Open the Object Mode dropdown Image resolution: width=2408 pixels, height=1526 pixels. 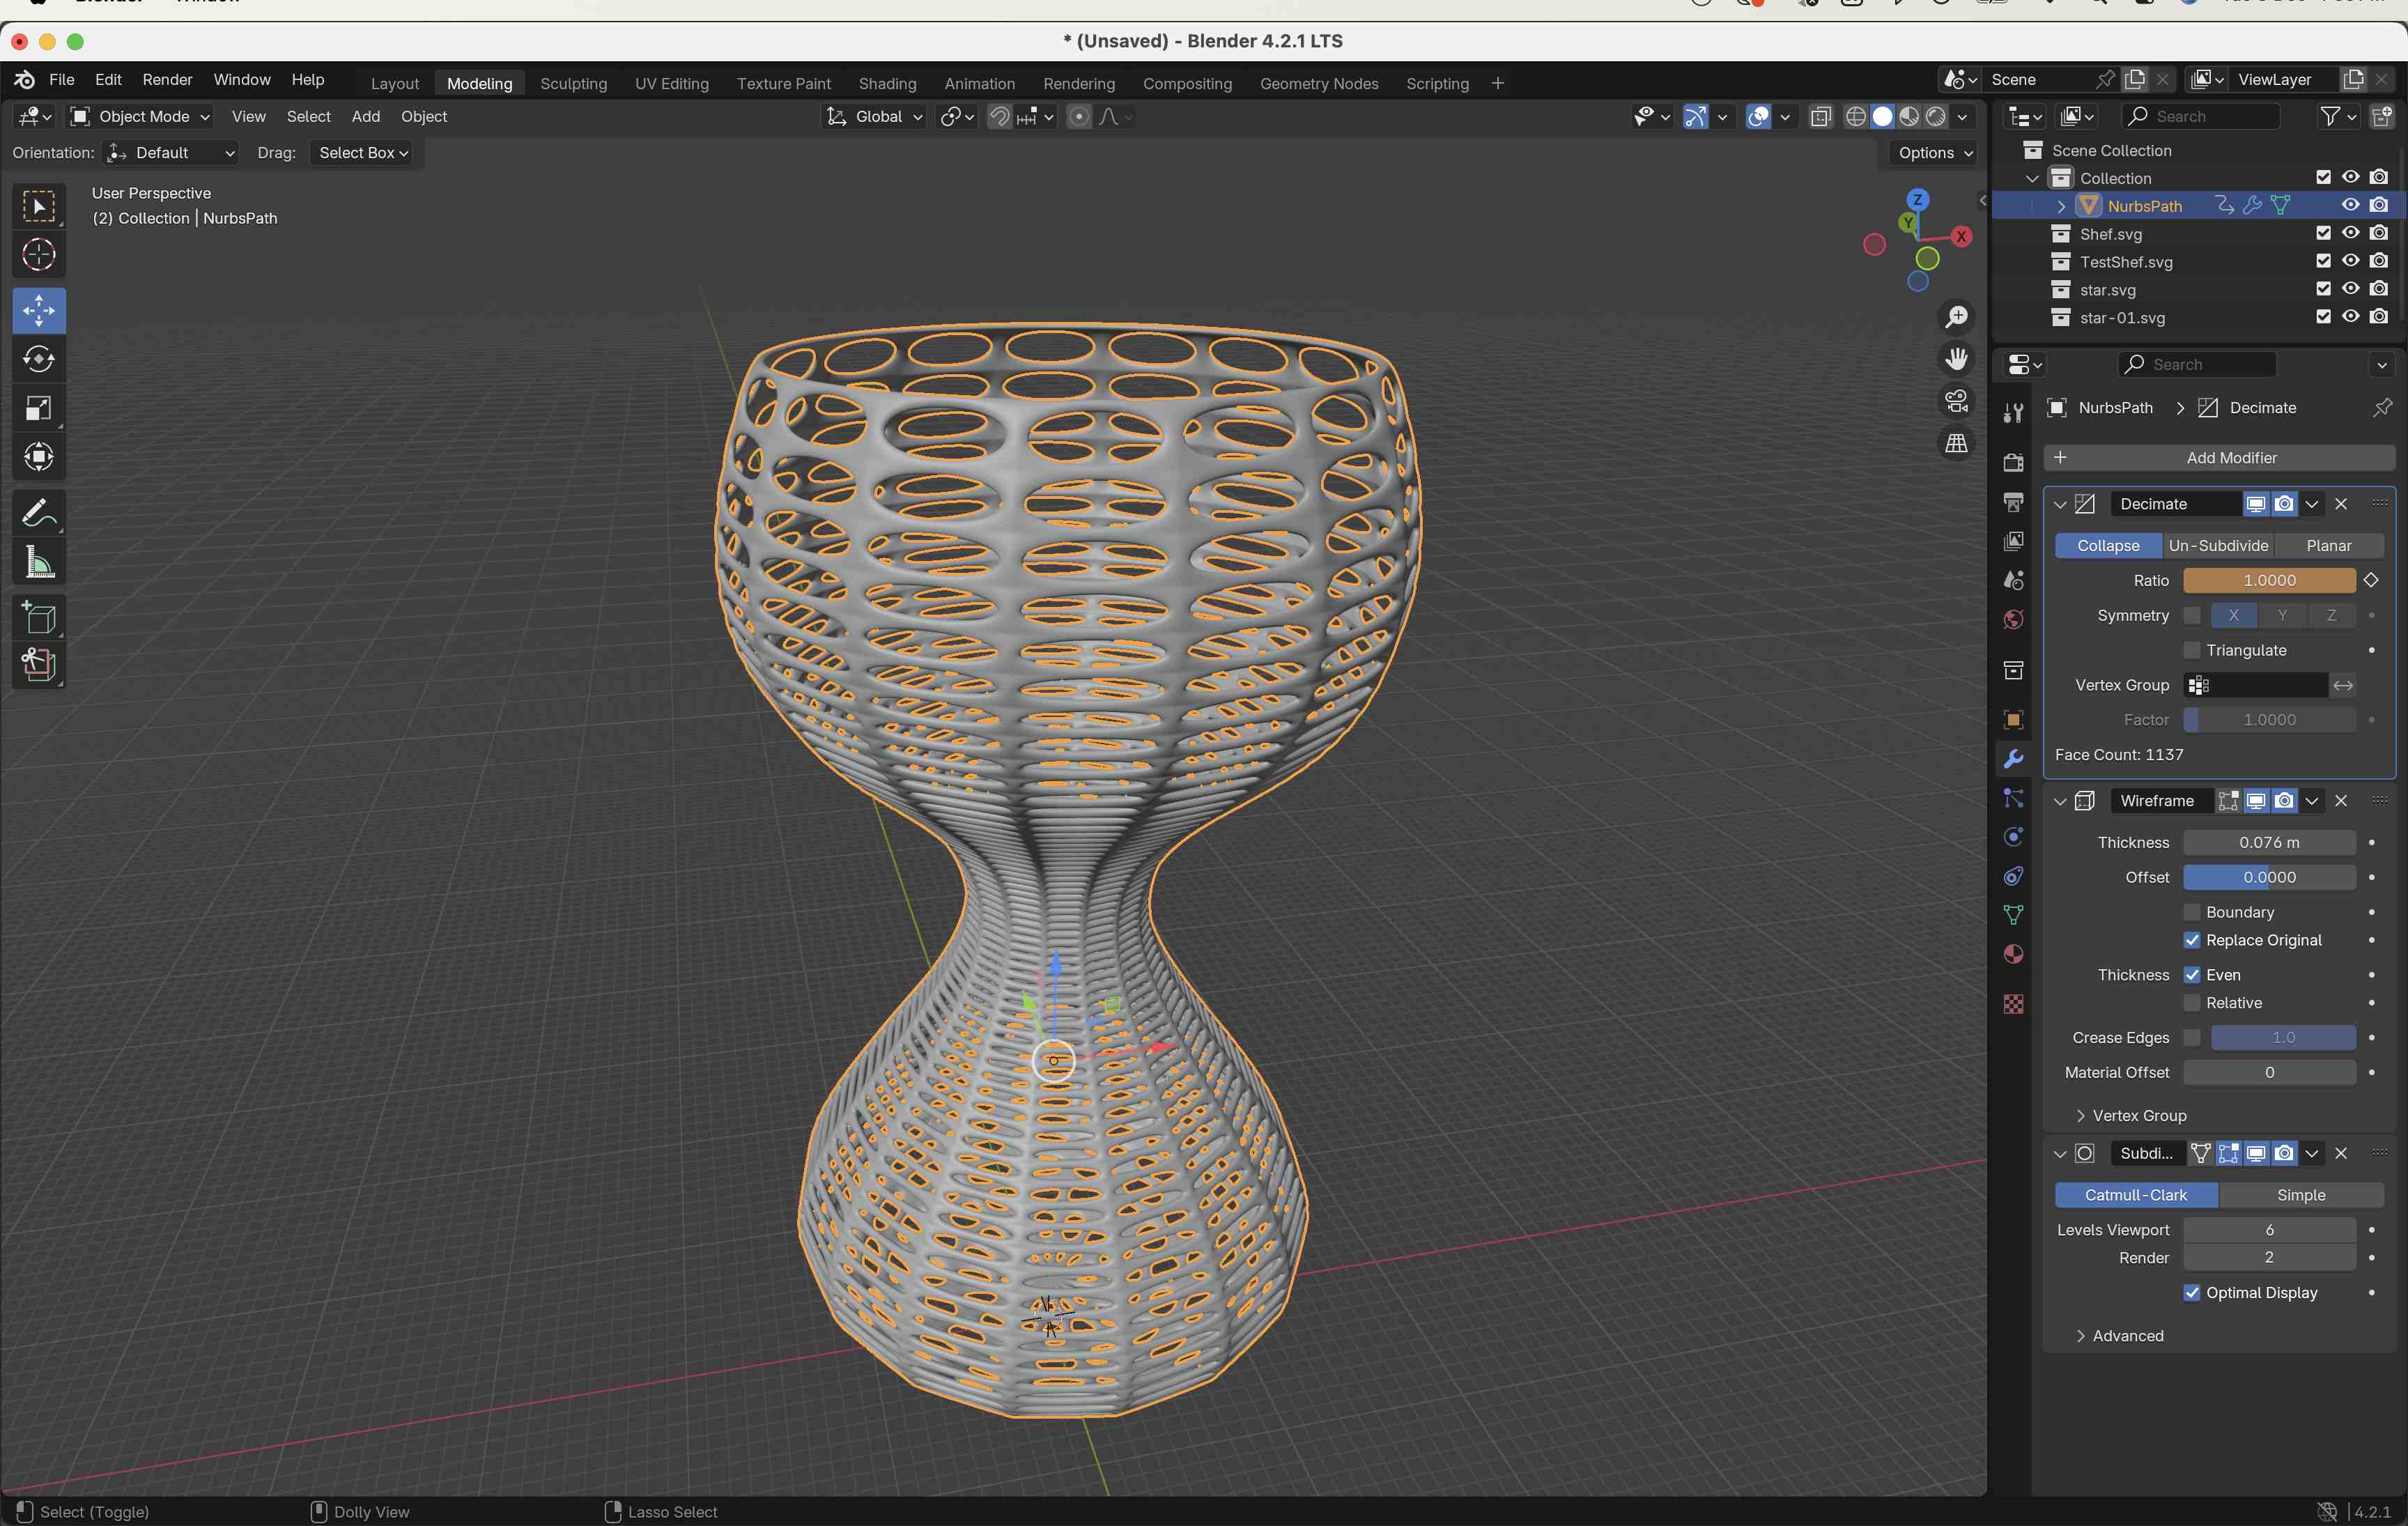click(139, 117)
